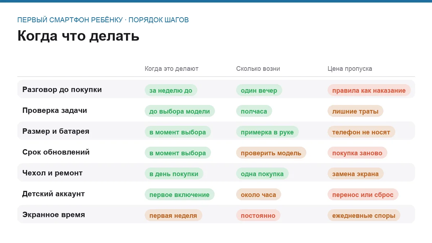
Task: Click row label 'Проверка задачи'
Action: coord(55,110)
